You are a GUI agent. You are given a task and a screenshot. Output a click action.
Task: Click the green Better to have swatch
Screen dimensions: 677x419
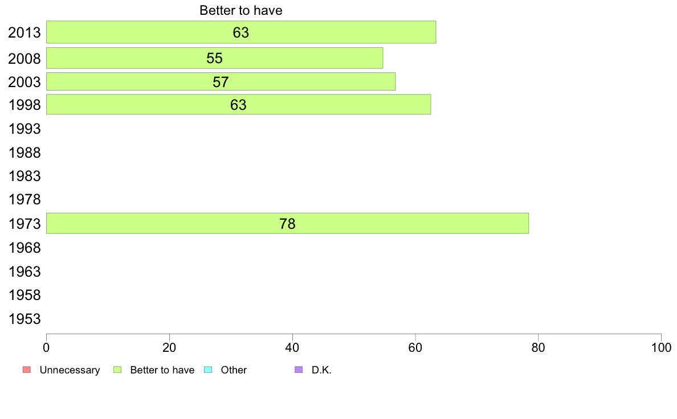pos(117,370)
